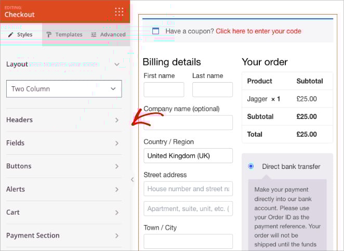Switch to the Styles tab

pos(21,35)
